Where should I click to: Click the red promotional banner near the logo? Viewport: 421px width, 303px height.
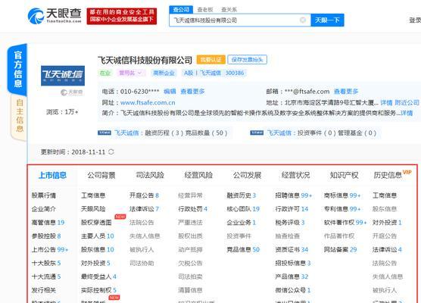122,16
